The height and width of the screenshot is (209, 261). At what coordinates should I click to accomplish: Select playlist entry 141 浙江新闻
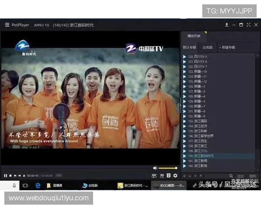click(x=198, y=161)
